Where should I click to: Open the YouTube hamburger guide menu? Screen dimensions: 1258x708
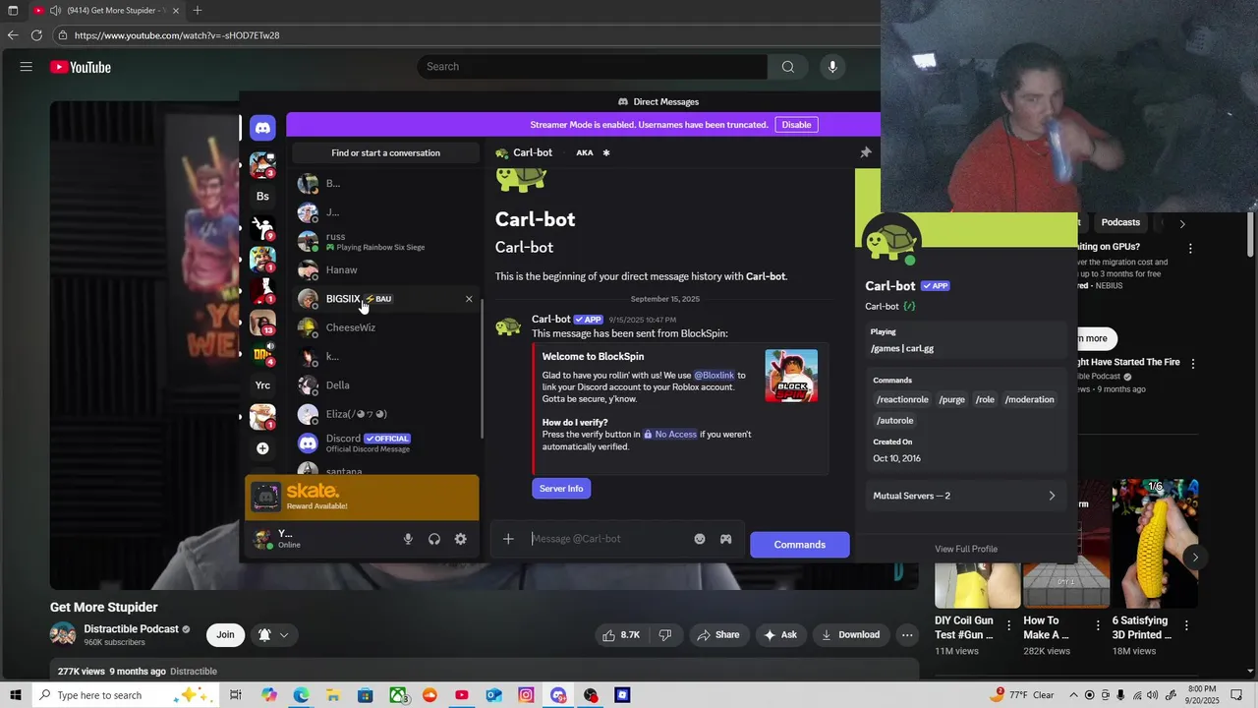(x=27, y=67)
